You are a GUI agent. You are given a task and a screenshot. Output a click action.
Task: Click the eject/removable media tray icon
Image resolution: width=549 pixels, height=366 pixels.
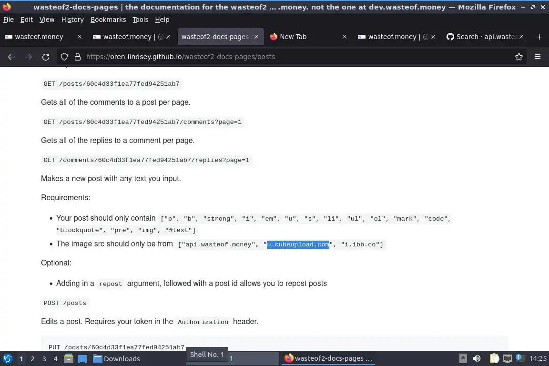coord(463,358)
